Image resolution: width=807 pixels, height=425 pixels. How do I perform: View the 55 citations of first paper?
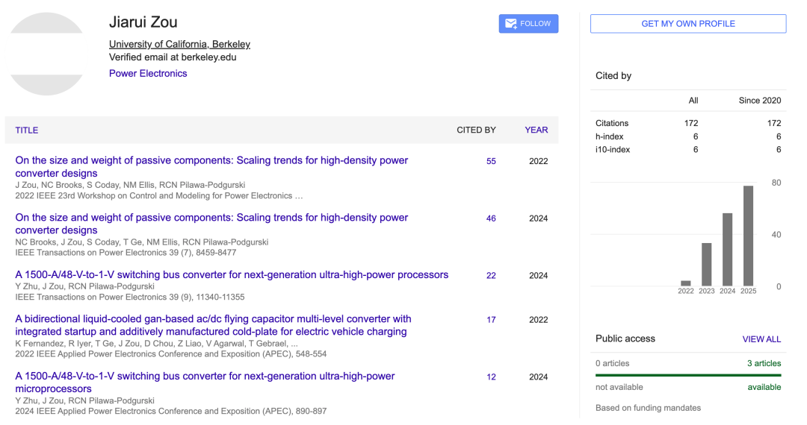(491, 161)
